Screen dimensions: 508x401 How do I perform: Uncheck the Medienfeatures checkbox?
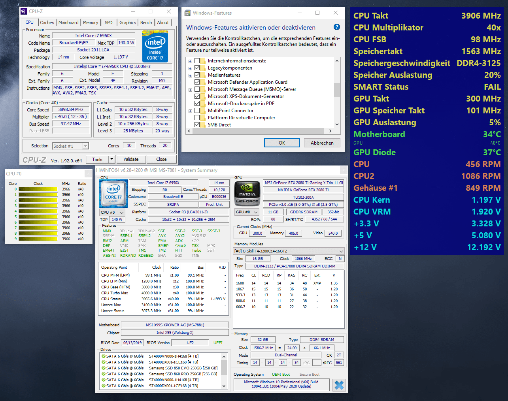pyautogui.click(x=197, y=75)
